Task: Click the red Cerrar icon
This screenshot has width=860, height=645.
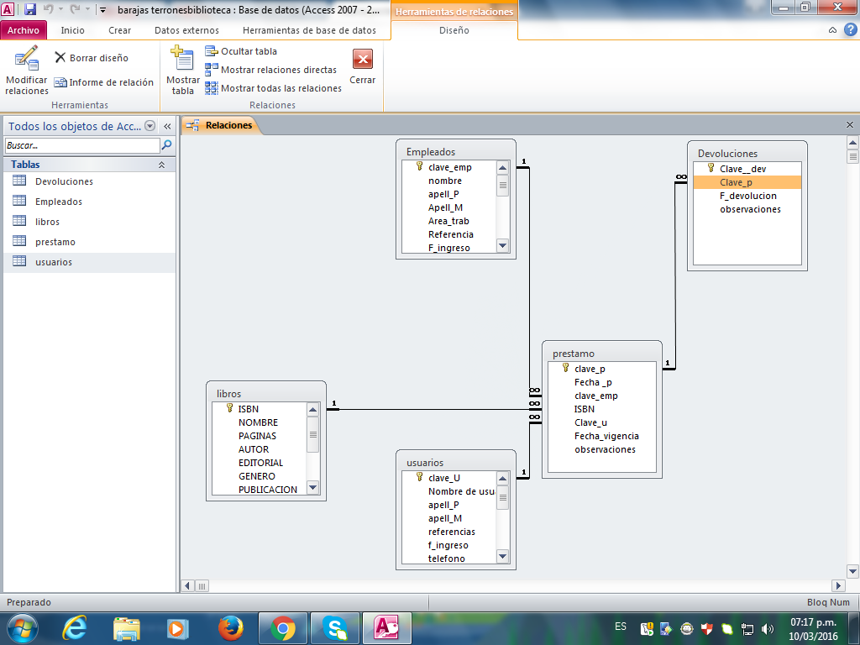Action: pyautogui.click(x=362, y=59)
